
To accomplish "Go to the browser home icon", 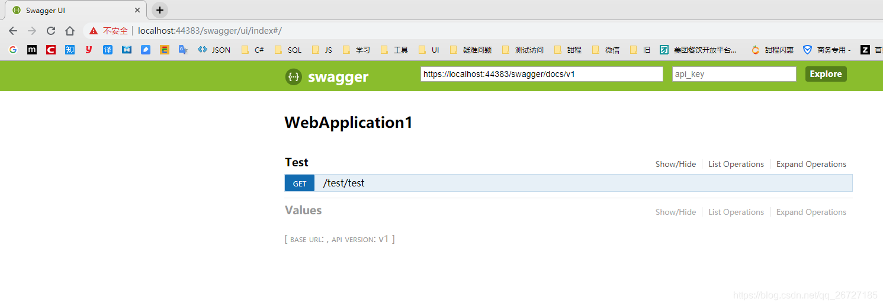I will (x=70, y=31).
